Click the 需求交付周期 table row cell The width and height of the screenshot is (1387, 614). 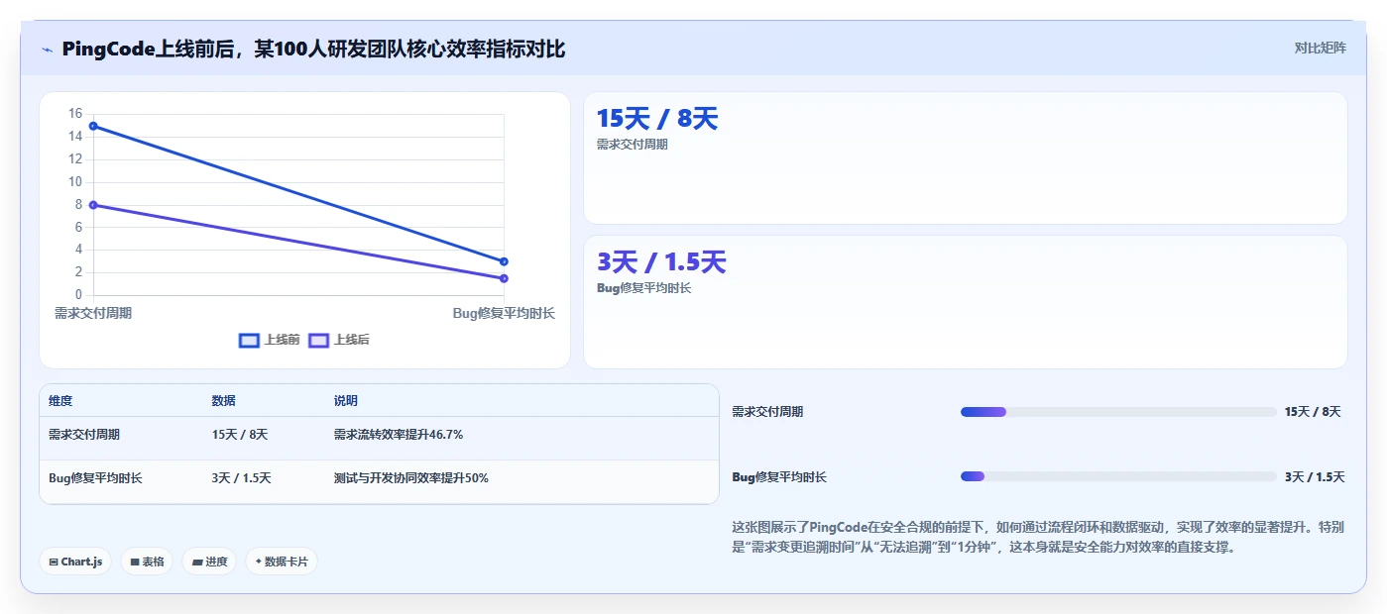84,435
